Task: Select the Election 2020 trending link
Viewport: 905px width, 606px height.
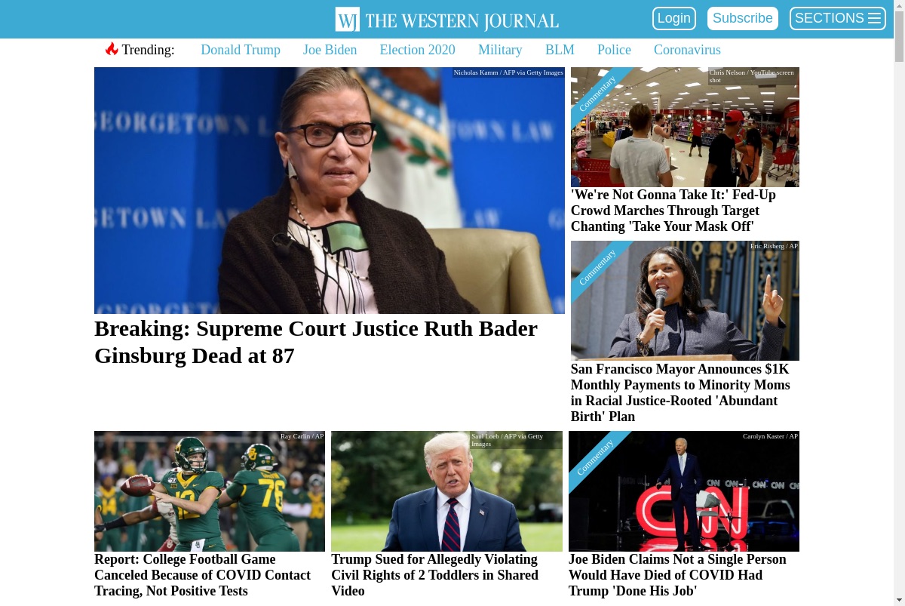Action: tap(418, 50)
